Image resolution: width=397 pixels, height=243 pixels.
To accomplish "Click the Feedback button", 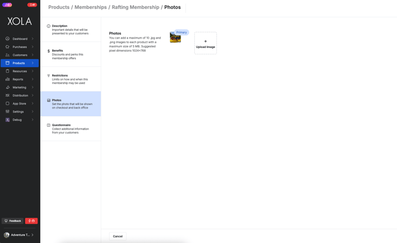I will pyautogui.click(x=12, y=221).
